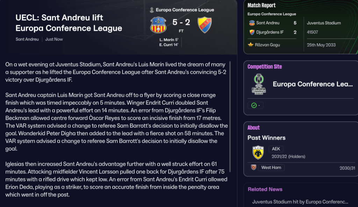Click the AEK past winner name tag
This screenshot has width=358, height=207.
(x=276, y=149)
